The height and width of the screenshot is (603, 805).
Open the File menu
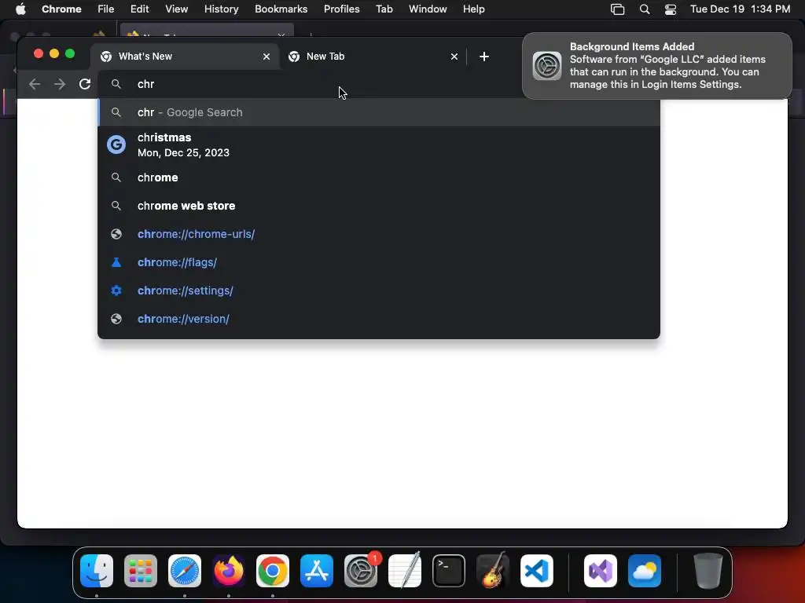point(106,9)
